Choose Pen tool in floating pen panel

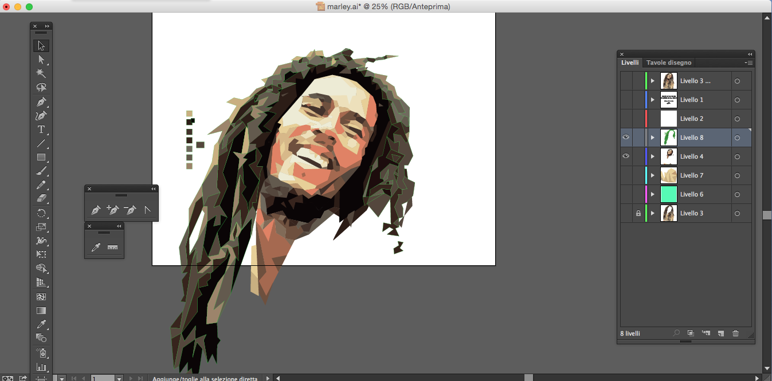pos(96,210)
